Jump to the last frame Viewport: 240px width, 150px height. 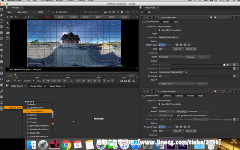95,81
